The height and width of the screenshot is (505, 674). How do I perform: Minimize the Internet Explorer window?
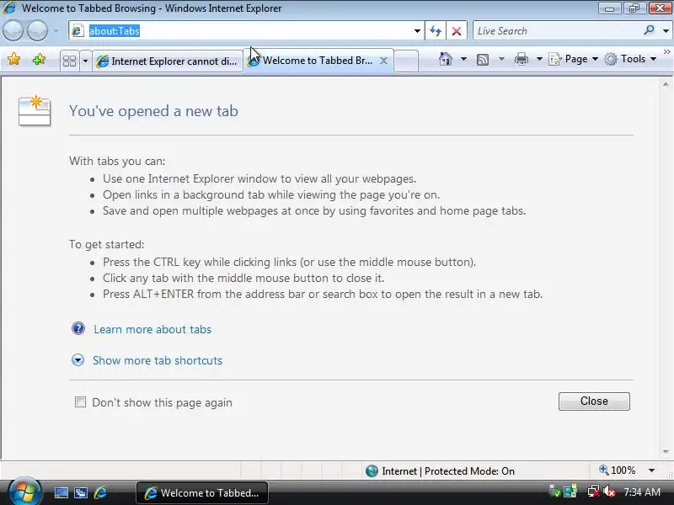pos(609,8)
